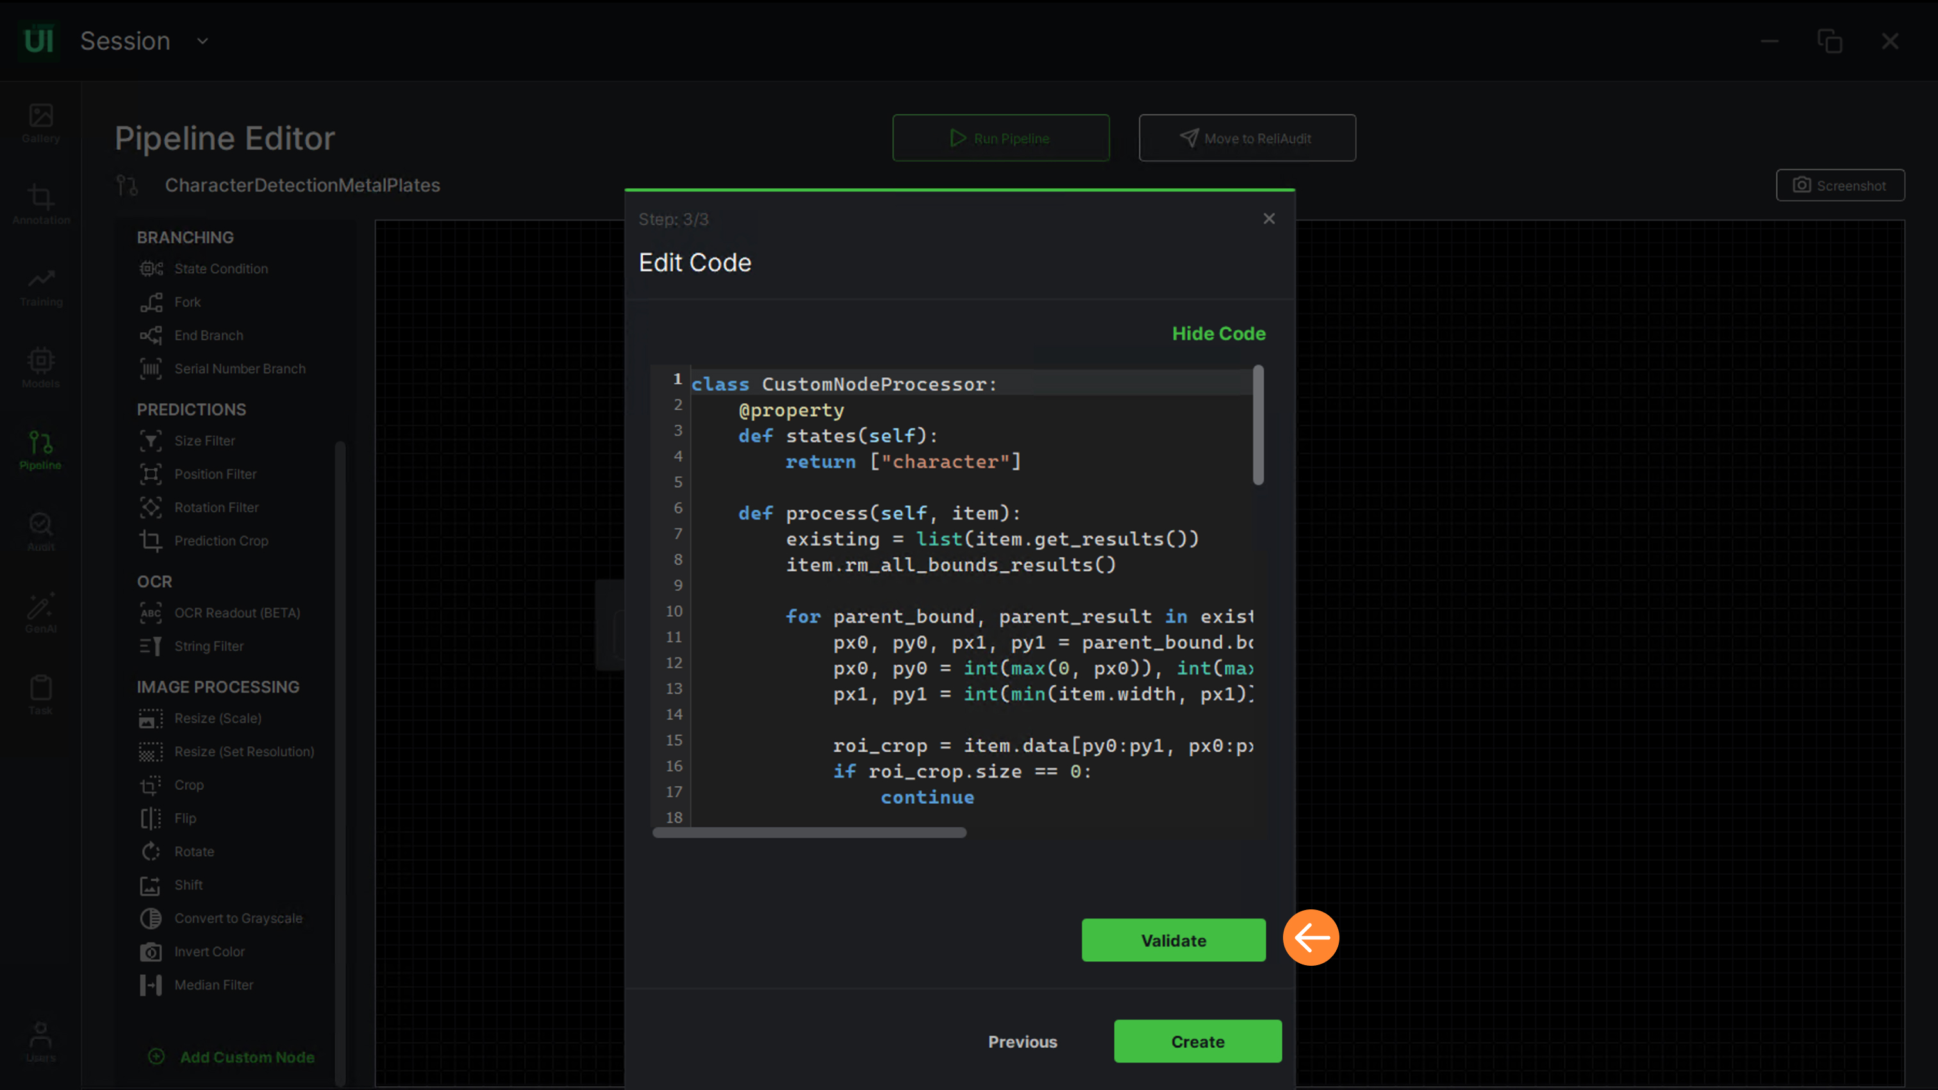This screenshot has width=1938, height=1090.
Task: Click the IMAGE PROCESSING section heading
Action: click(218, 687)
